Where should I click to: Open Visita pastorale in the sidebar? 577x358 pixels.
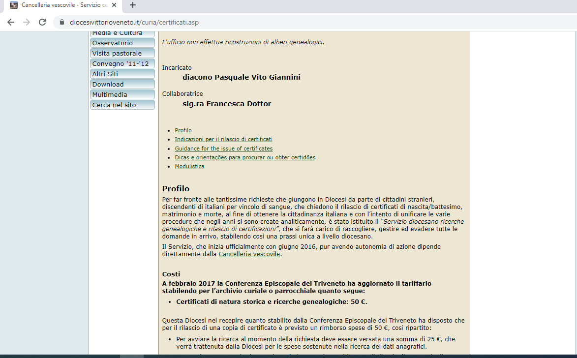pyautogui.click(x=122, y=53)
